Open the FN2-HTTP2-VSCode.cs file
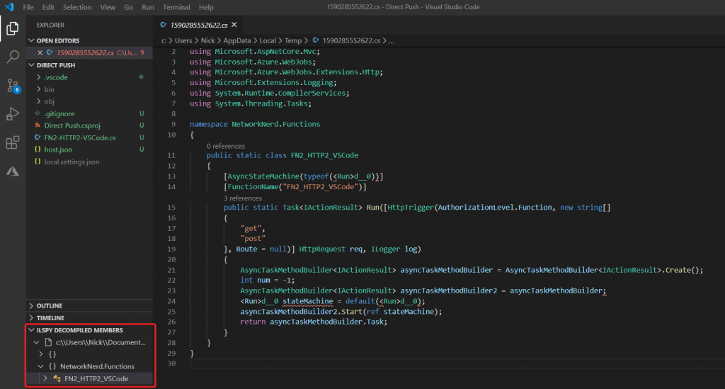 [80, 137]
